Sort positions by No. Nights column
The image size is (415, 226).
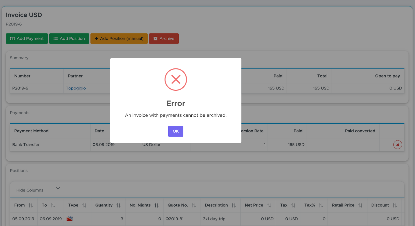[156, 205]
